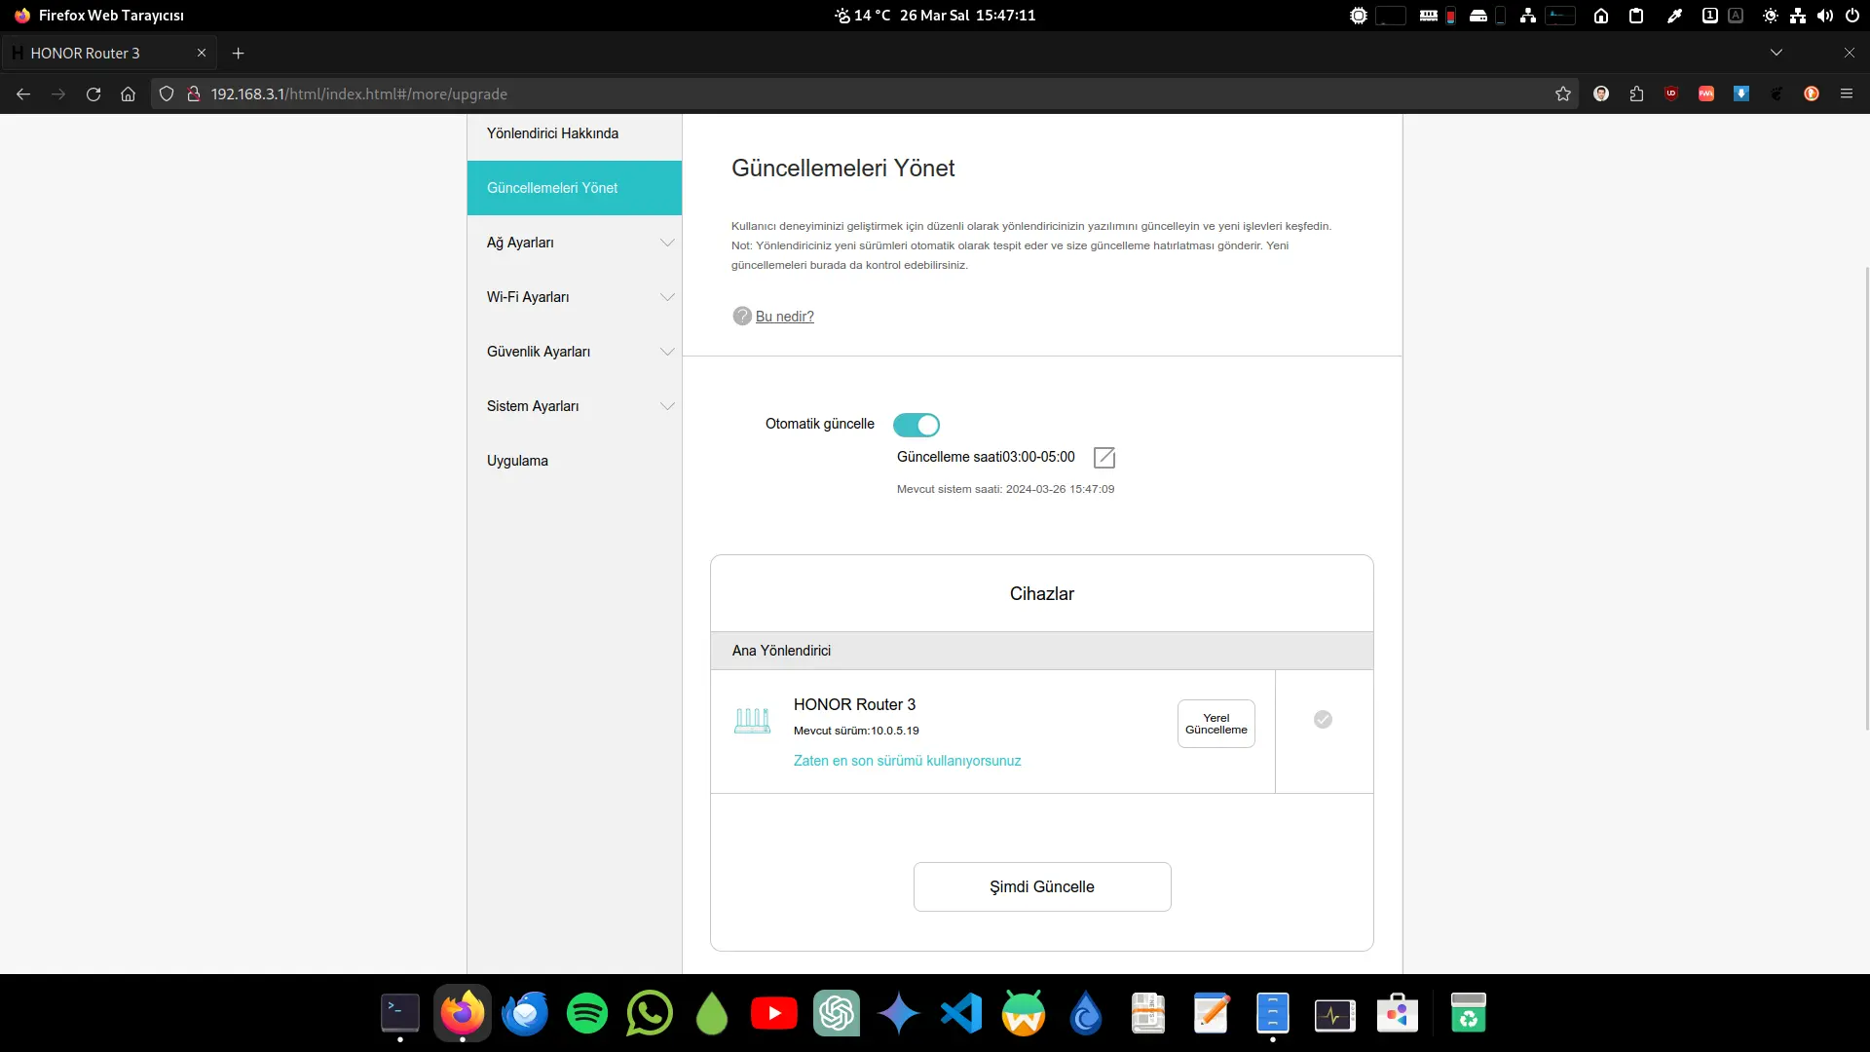1870x1052 pixels.
Task: Open the volume indicator
Action: click(1825, 16)
